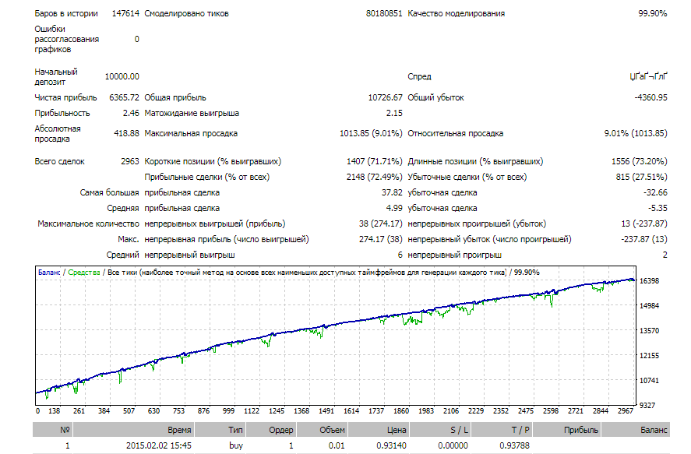Click the chart axis label 1491
This screenshot has height=454, width=691.
326,411
